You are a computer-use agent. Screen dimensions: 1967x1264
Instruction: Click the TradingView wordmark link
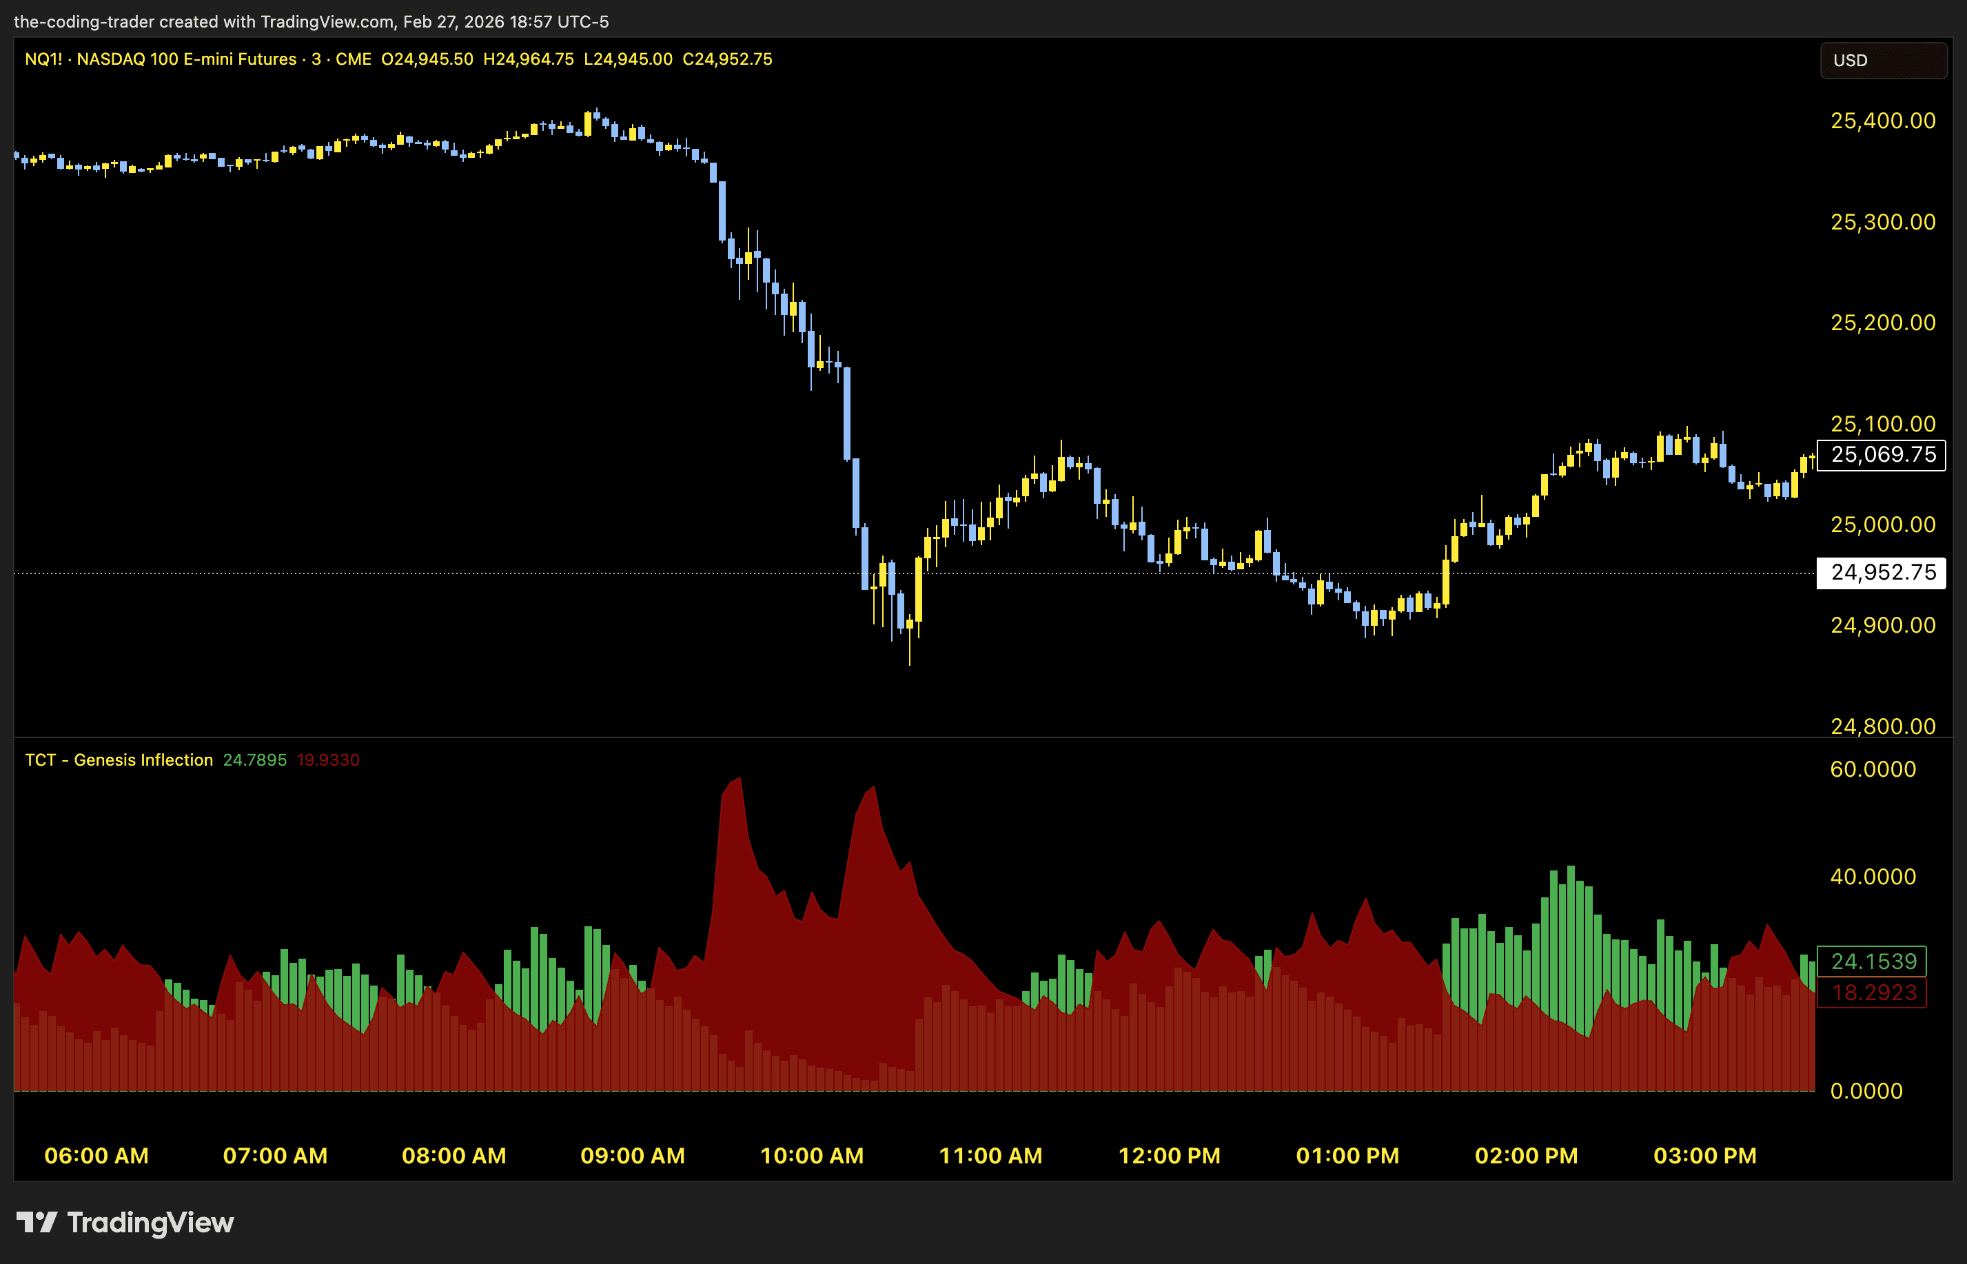pos(150,1222)
